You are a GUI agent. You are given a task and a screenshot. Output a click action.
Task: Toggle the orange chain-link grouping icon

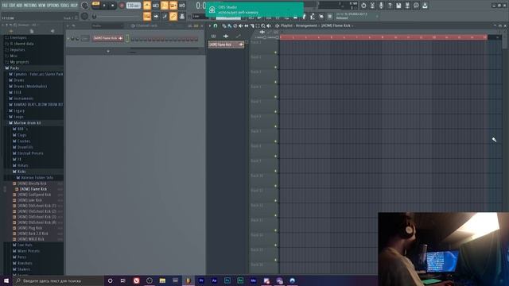pos(173,16)
